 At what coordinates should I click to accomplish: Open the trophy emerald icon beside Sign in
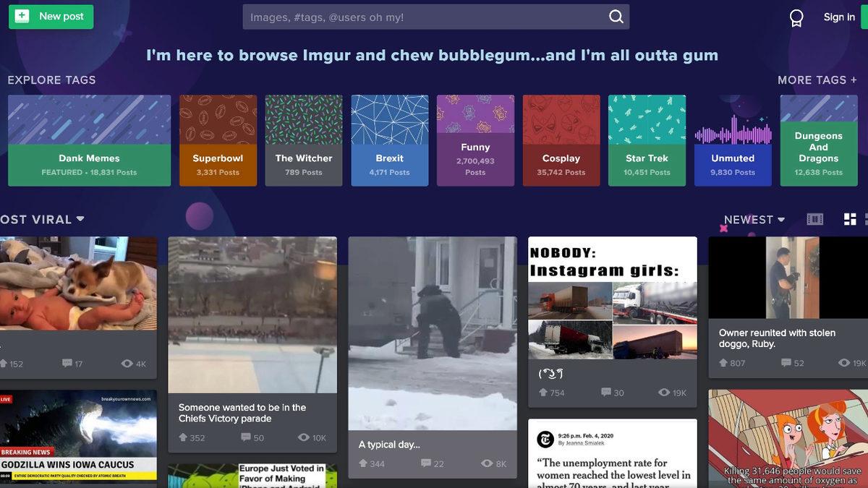[796, 17]
